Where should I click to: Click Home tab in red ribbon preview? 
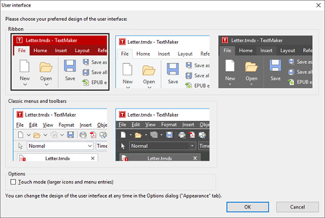(40, 51)
